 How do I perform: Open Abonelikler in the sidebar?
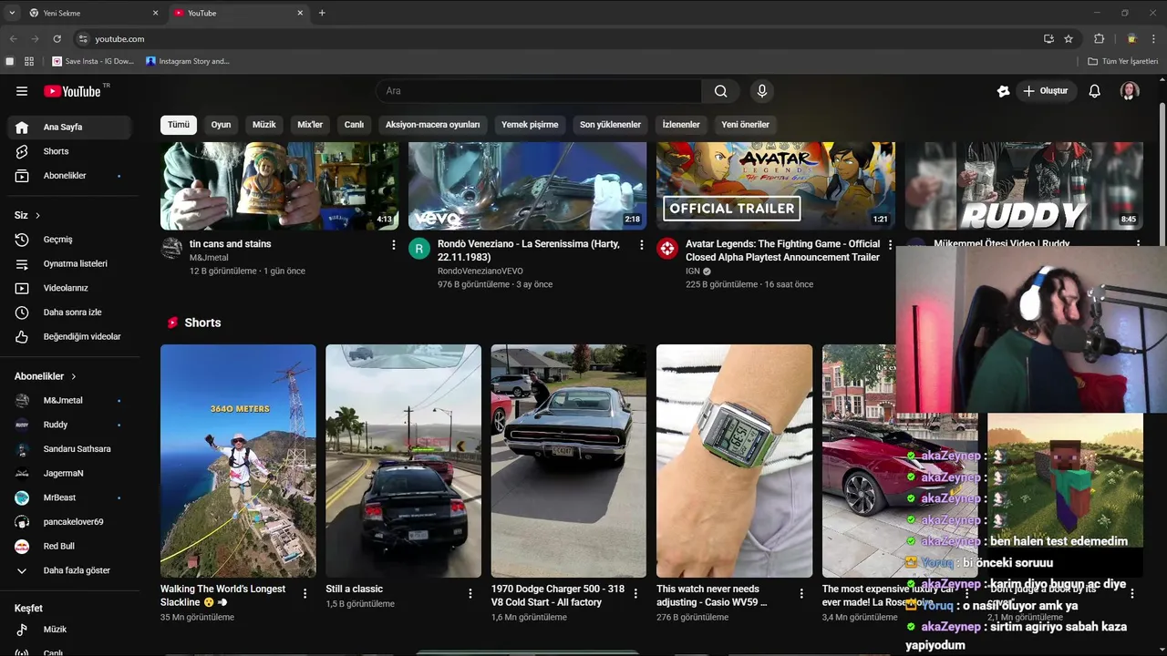[69, 175]
